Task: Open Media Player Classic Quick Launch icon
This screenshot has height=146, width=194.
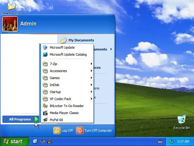Action: pos(49,141)
